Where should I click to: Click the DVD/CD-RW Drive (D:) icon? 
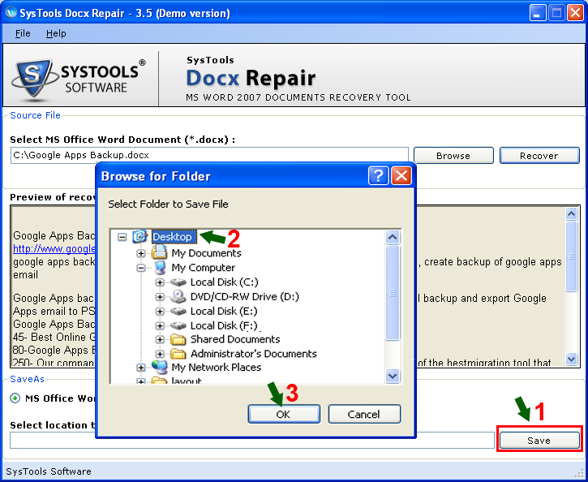click(x=178, y=296)
